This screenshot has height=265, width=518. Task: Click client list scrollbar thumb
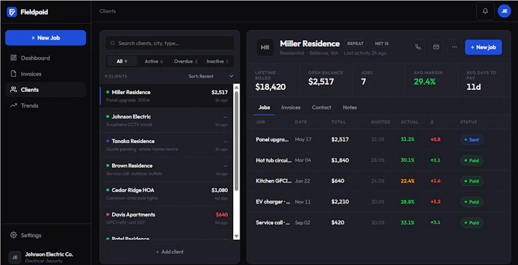click(x=236, y=141)
